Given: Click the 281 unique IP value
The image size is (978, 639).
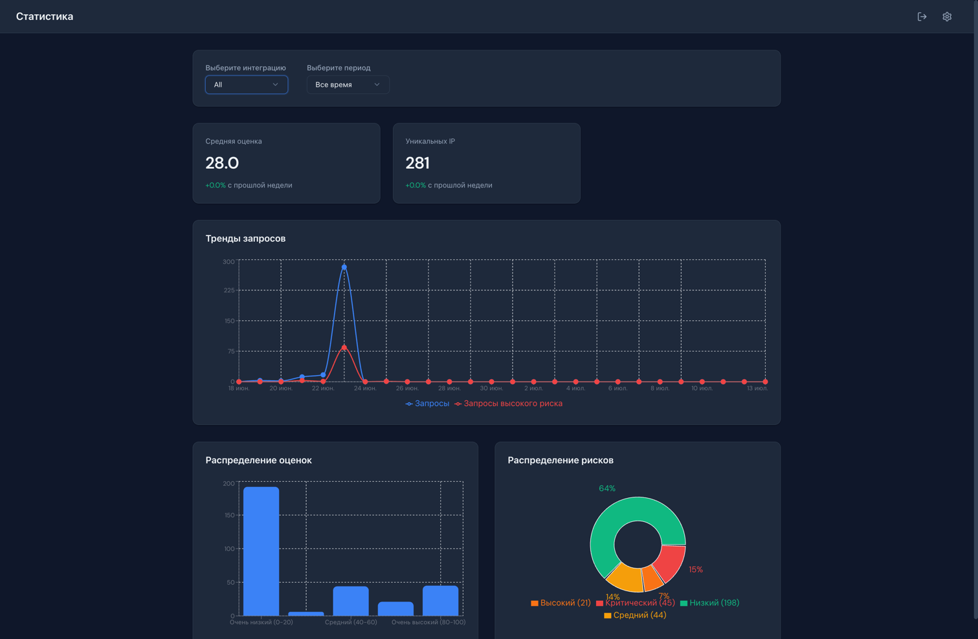Looking at the screenshot, I should 417,163.
